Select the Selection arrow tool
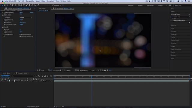This screenshot has height=108, width=192. pos(2,5)
